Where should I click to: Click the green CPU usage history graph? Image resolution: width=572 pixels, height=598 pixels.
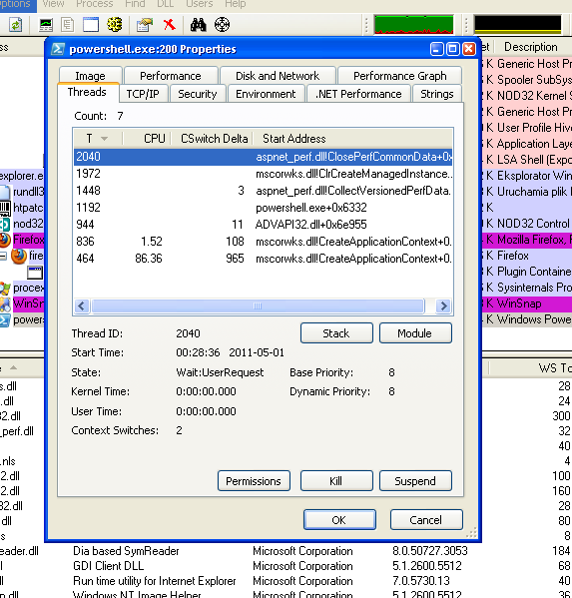coord(413,25)
